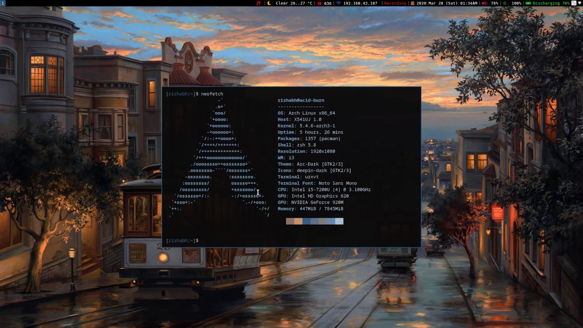Click the red mail icon beside 636

click(319, 3)
